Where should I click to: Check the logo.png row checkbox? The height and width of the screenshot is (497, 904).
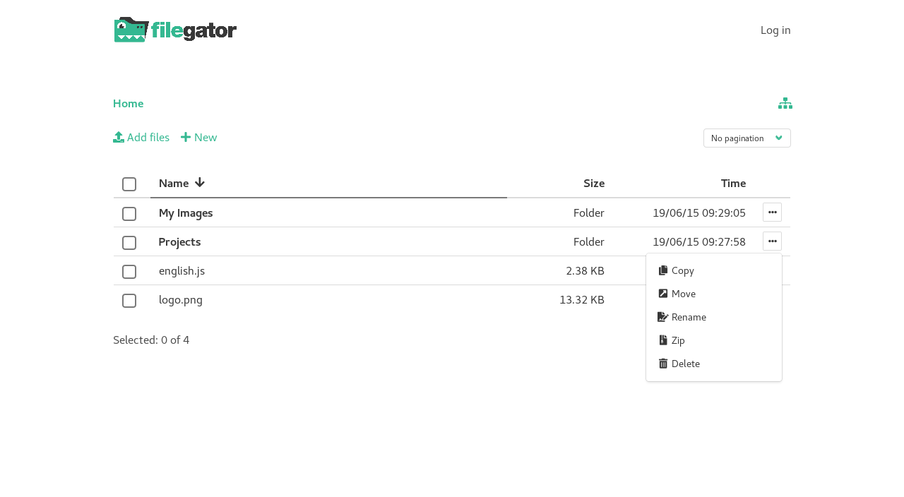(x=129, y=301)
